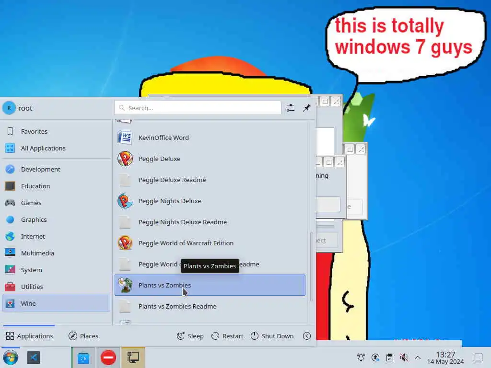The width and height of the screenshot is (491, 368).
Task: Unmute the audio volume tray icon
Action: click(404, 357)
